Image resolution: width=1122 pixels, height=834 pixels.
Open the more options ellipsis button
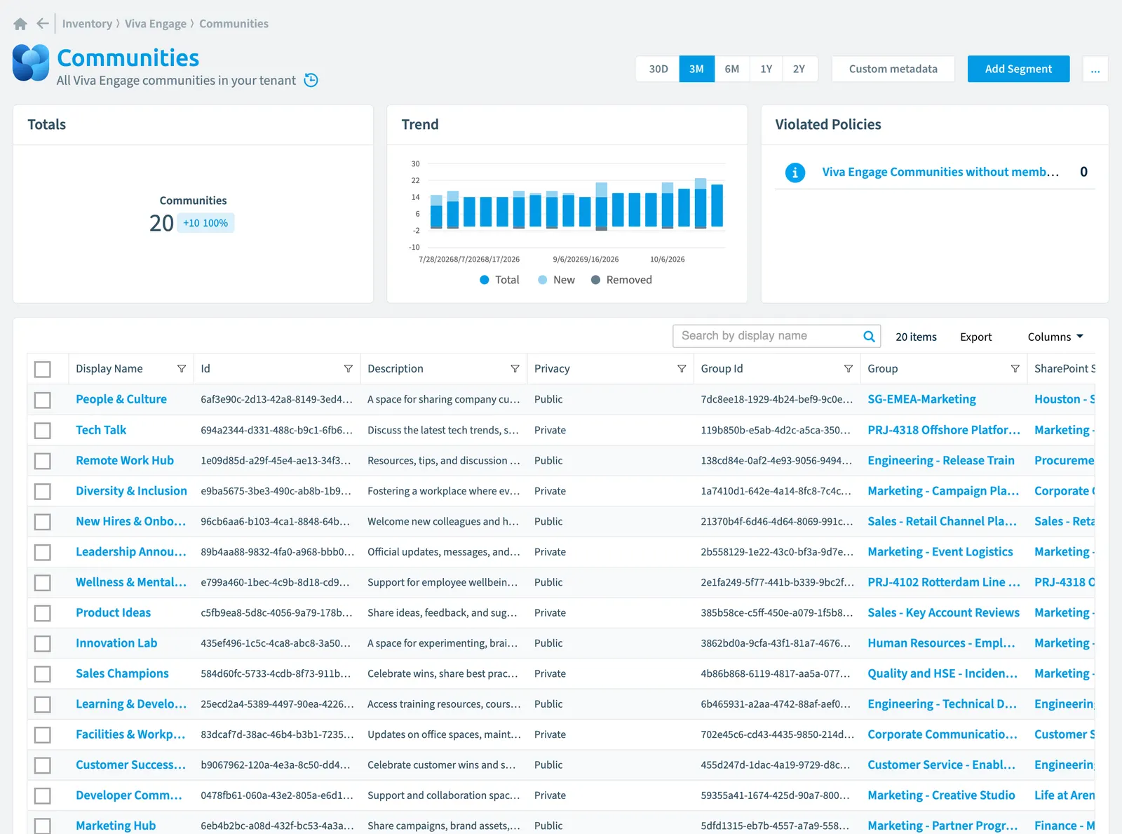tap(1095, 69)
